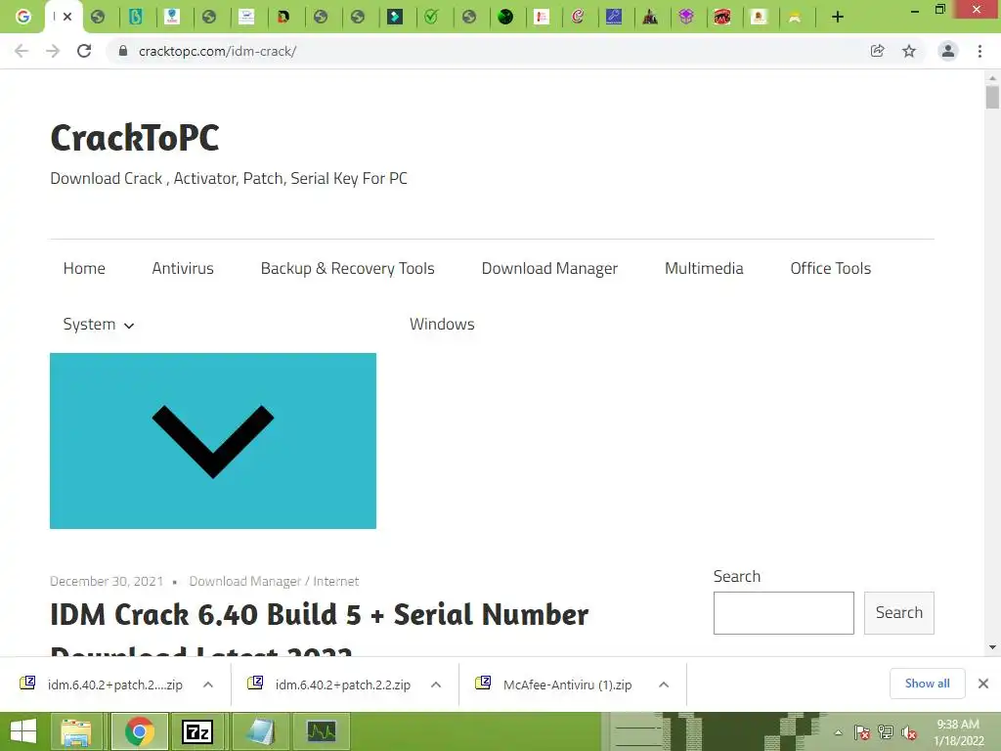Focus the sidebar Search text box
1001x751 pixels.
click(x=783, y=613)
